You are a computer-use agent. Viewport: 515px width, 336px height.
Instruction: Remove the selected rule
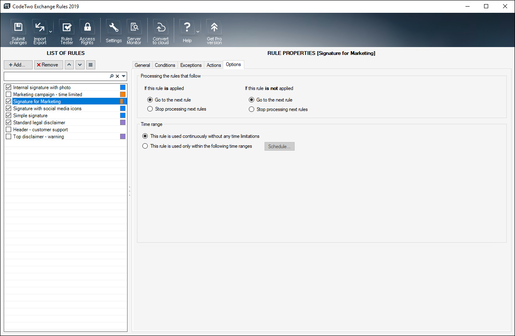49,65
